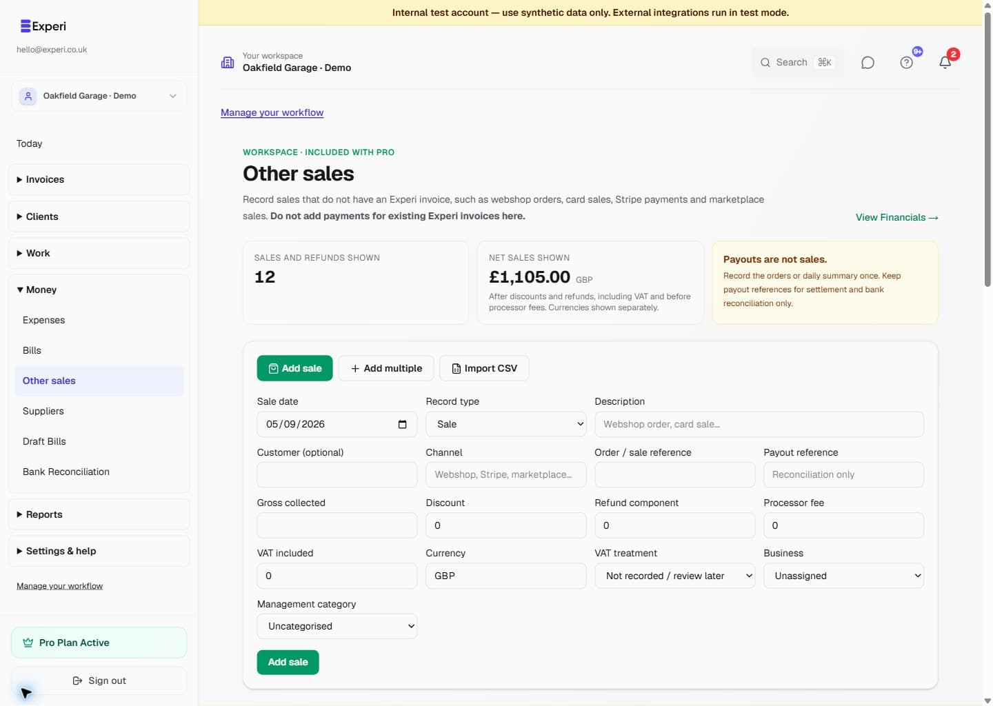993x706 pixels.
Task: Click the Payout reference field
Action: (x=843, y=474)
